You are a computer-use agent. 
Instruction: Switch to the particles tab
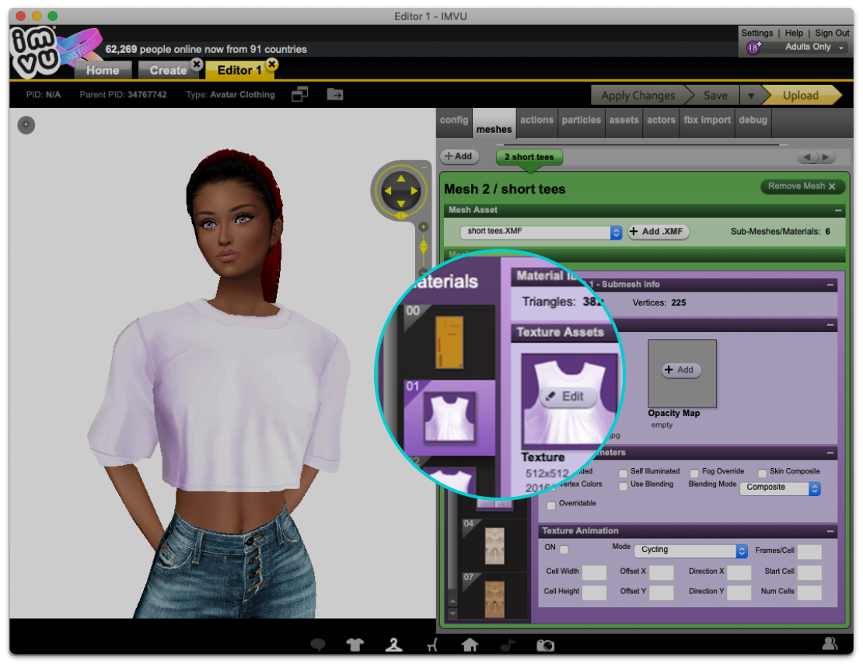(582, 121)
